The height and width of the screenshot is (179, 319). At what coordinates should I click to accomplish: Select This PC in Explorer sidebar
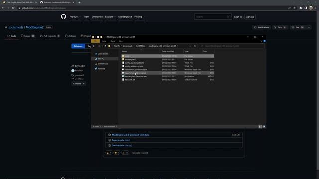pyautogui.click(x=101, y=59)
